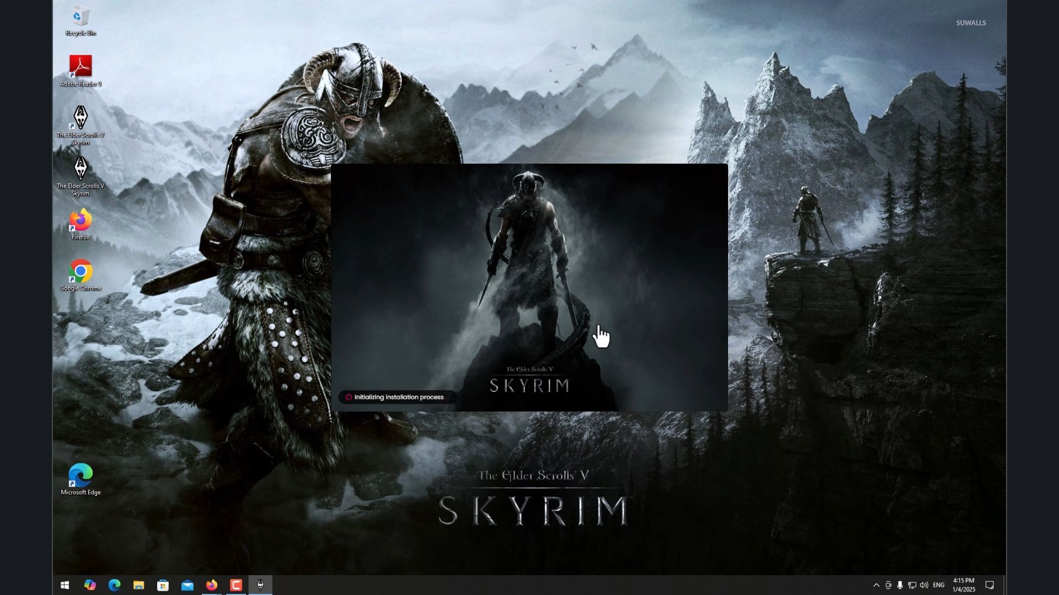This screenshot has height=595, width=1059.
Task: Click the Show desktop strip at the taskbar edge
Action: pyautogui.click(x=1004, y=585)
